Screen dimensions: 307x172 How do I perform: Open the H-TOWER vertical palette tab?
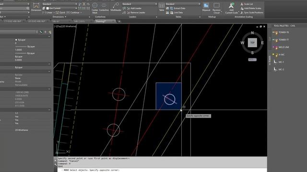click(270, 60)
